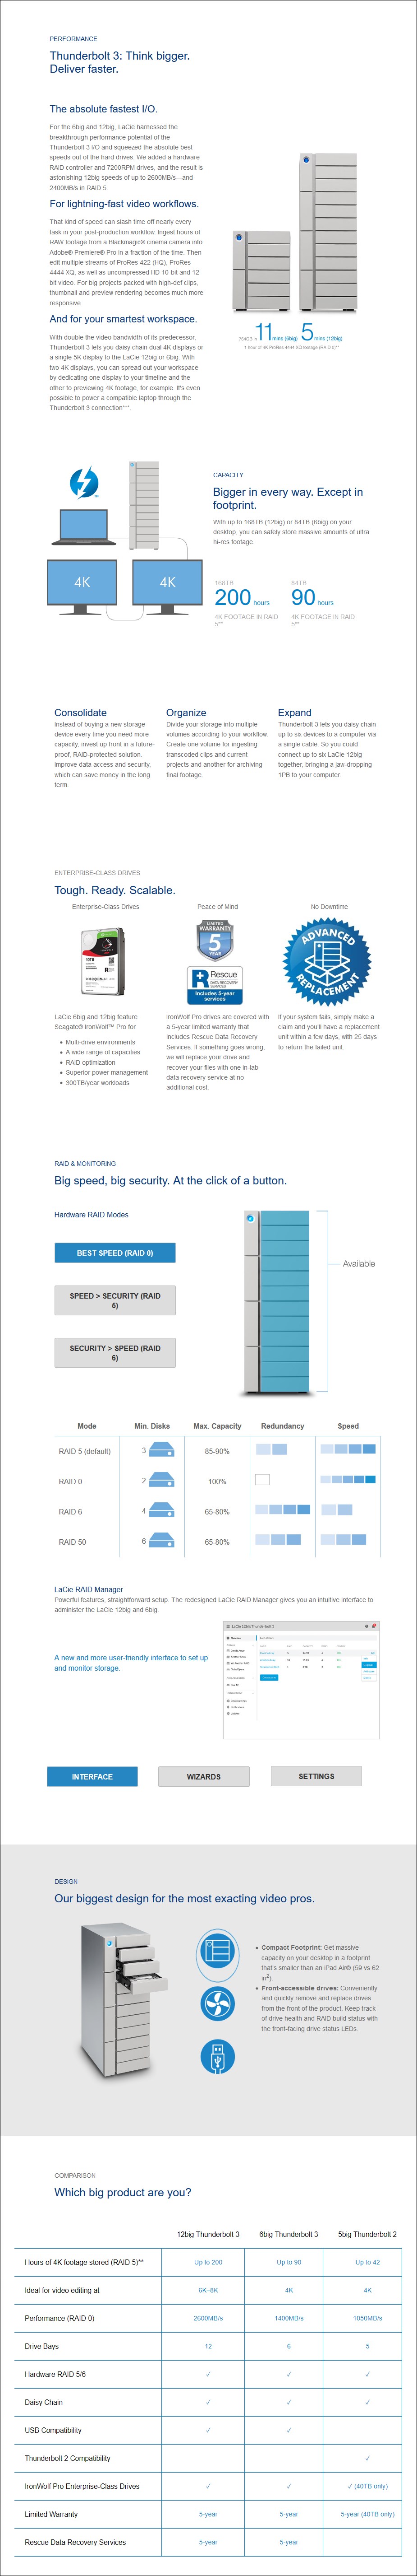Click the IronWolf Pro hard drive image
417x2576 pixels.
coord(103,961)
